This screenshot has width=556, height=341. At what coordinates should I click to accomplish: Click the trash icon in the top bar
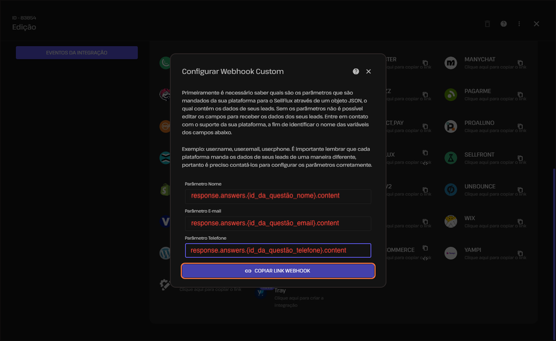pyautogui.click(x=487, y=24)
